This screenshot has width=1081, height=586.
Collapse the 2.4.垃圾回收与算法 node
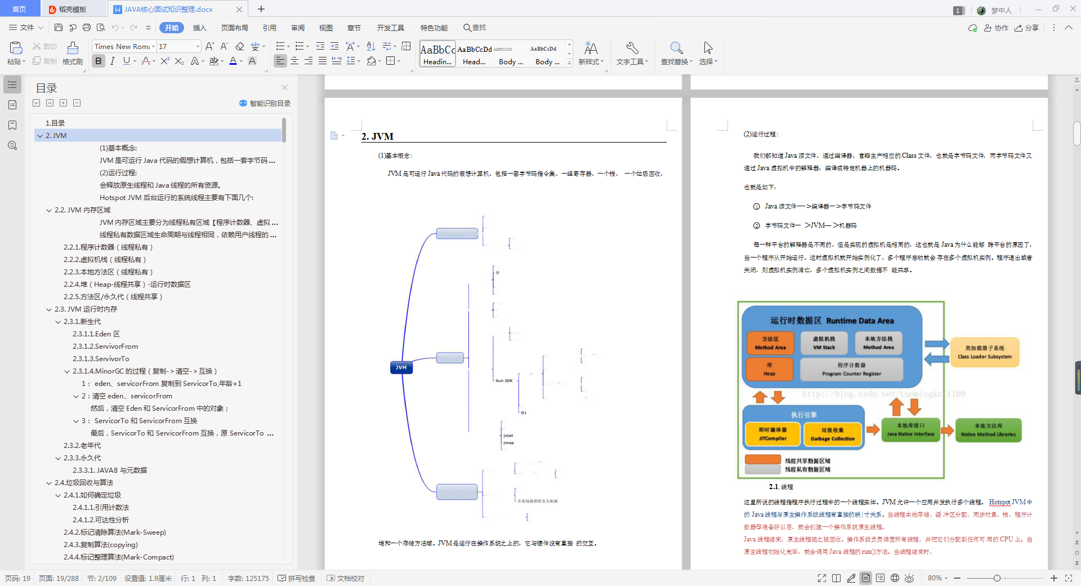point(49,483)
